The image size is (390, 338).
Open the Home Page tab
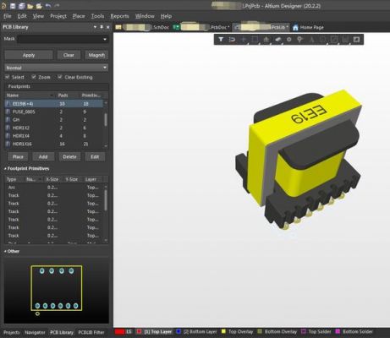click(308, 27)
